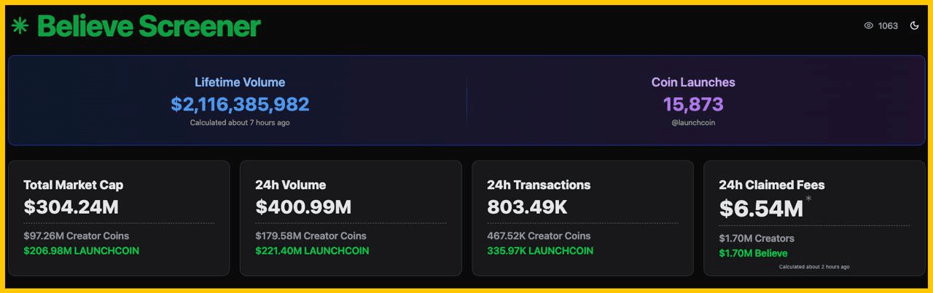Open the 24h Transactions card
The height and width of the screenshot is (293, 933).
point(582,218)
